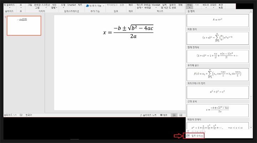The image size is (257, 143).
Task: Open the Video (비디오) dropdown
Action: (x=206, y=6)
